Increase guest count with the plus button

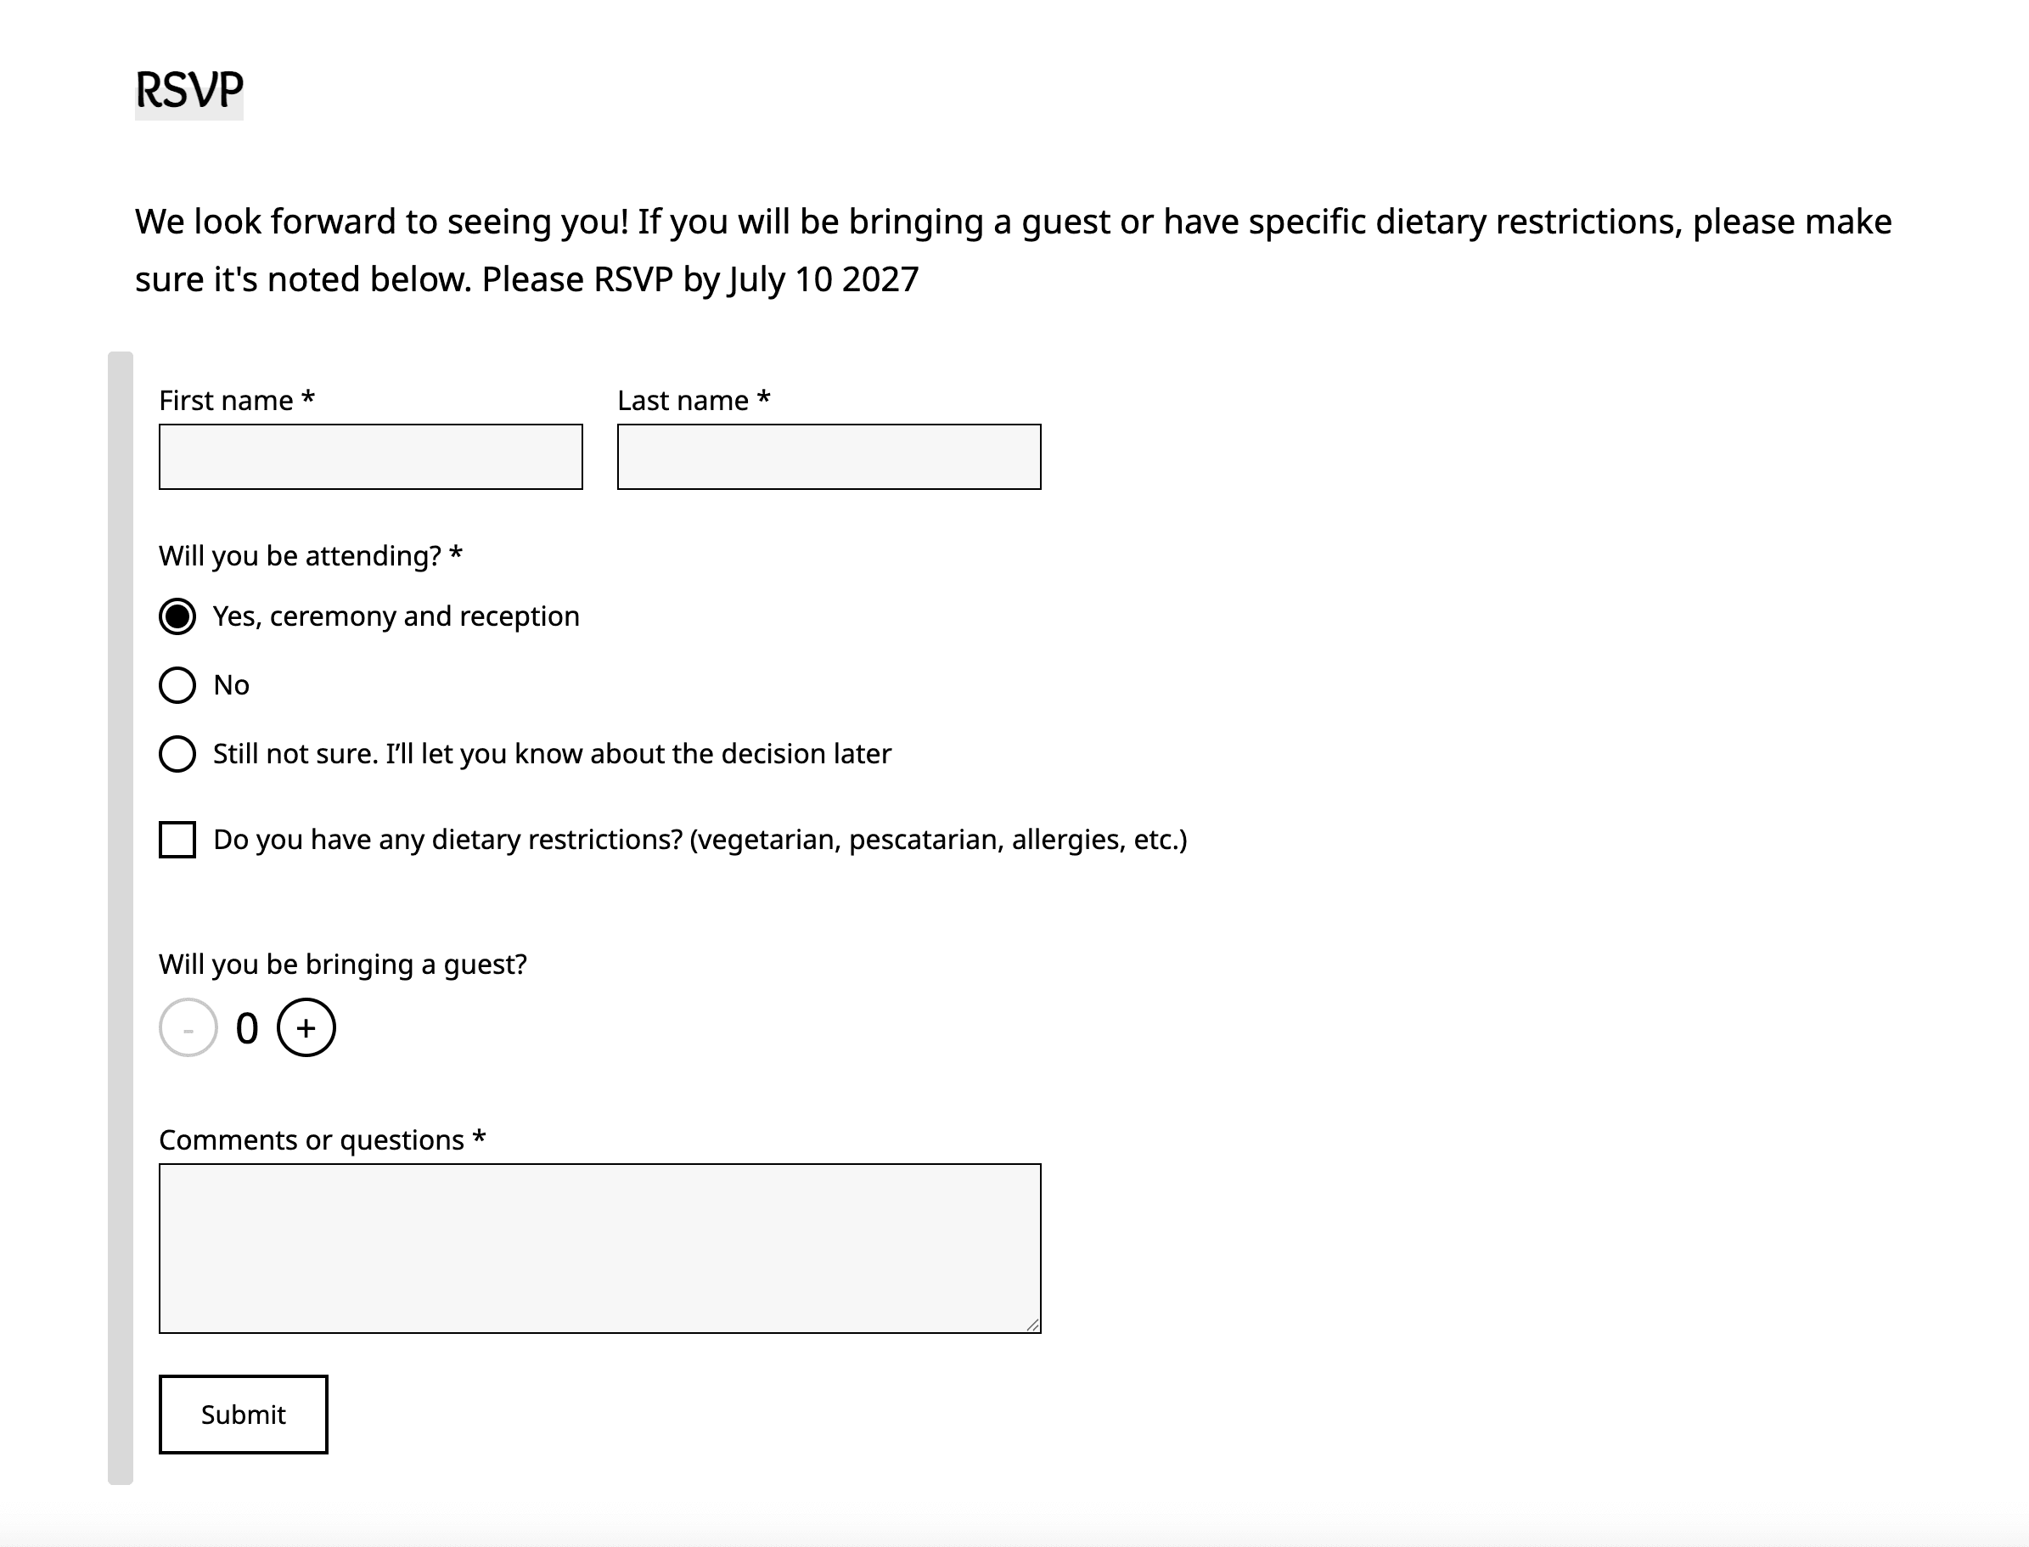306,1027
